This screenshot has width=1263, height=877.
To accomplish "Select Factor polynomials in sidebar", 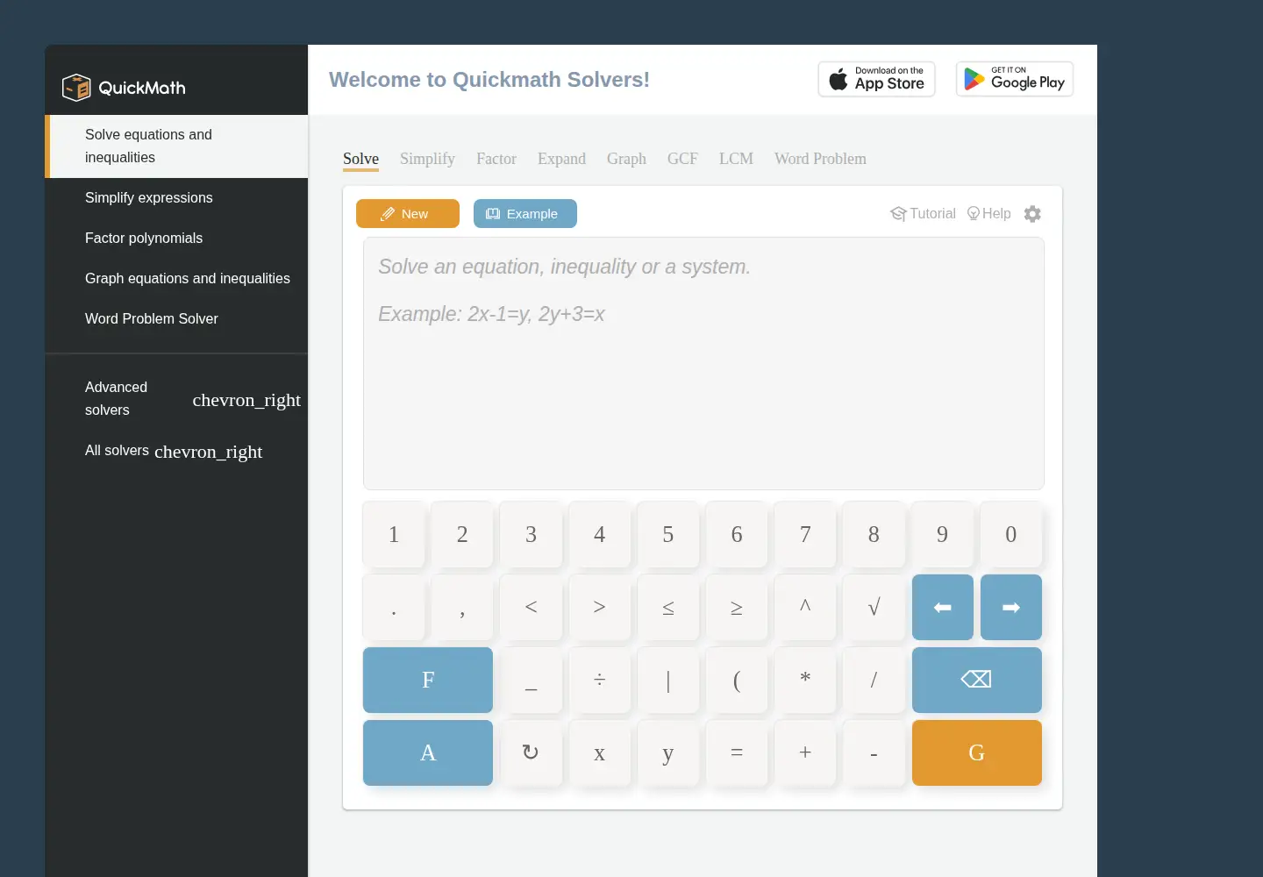I will tap(176, 239).
